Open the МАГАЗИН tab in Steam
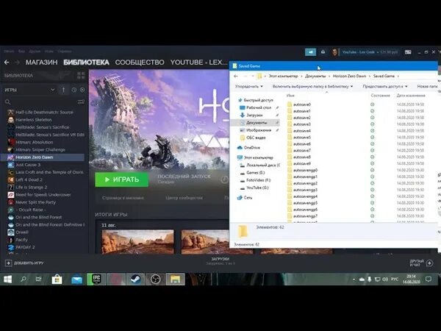Screen dimensions: 441x331 42,63
